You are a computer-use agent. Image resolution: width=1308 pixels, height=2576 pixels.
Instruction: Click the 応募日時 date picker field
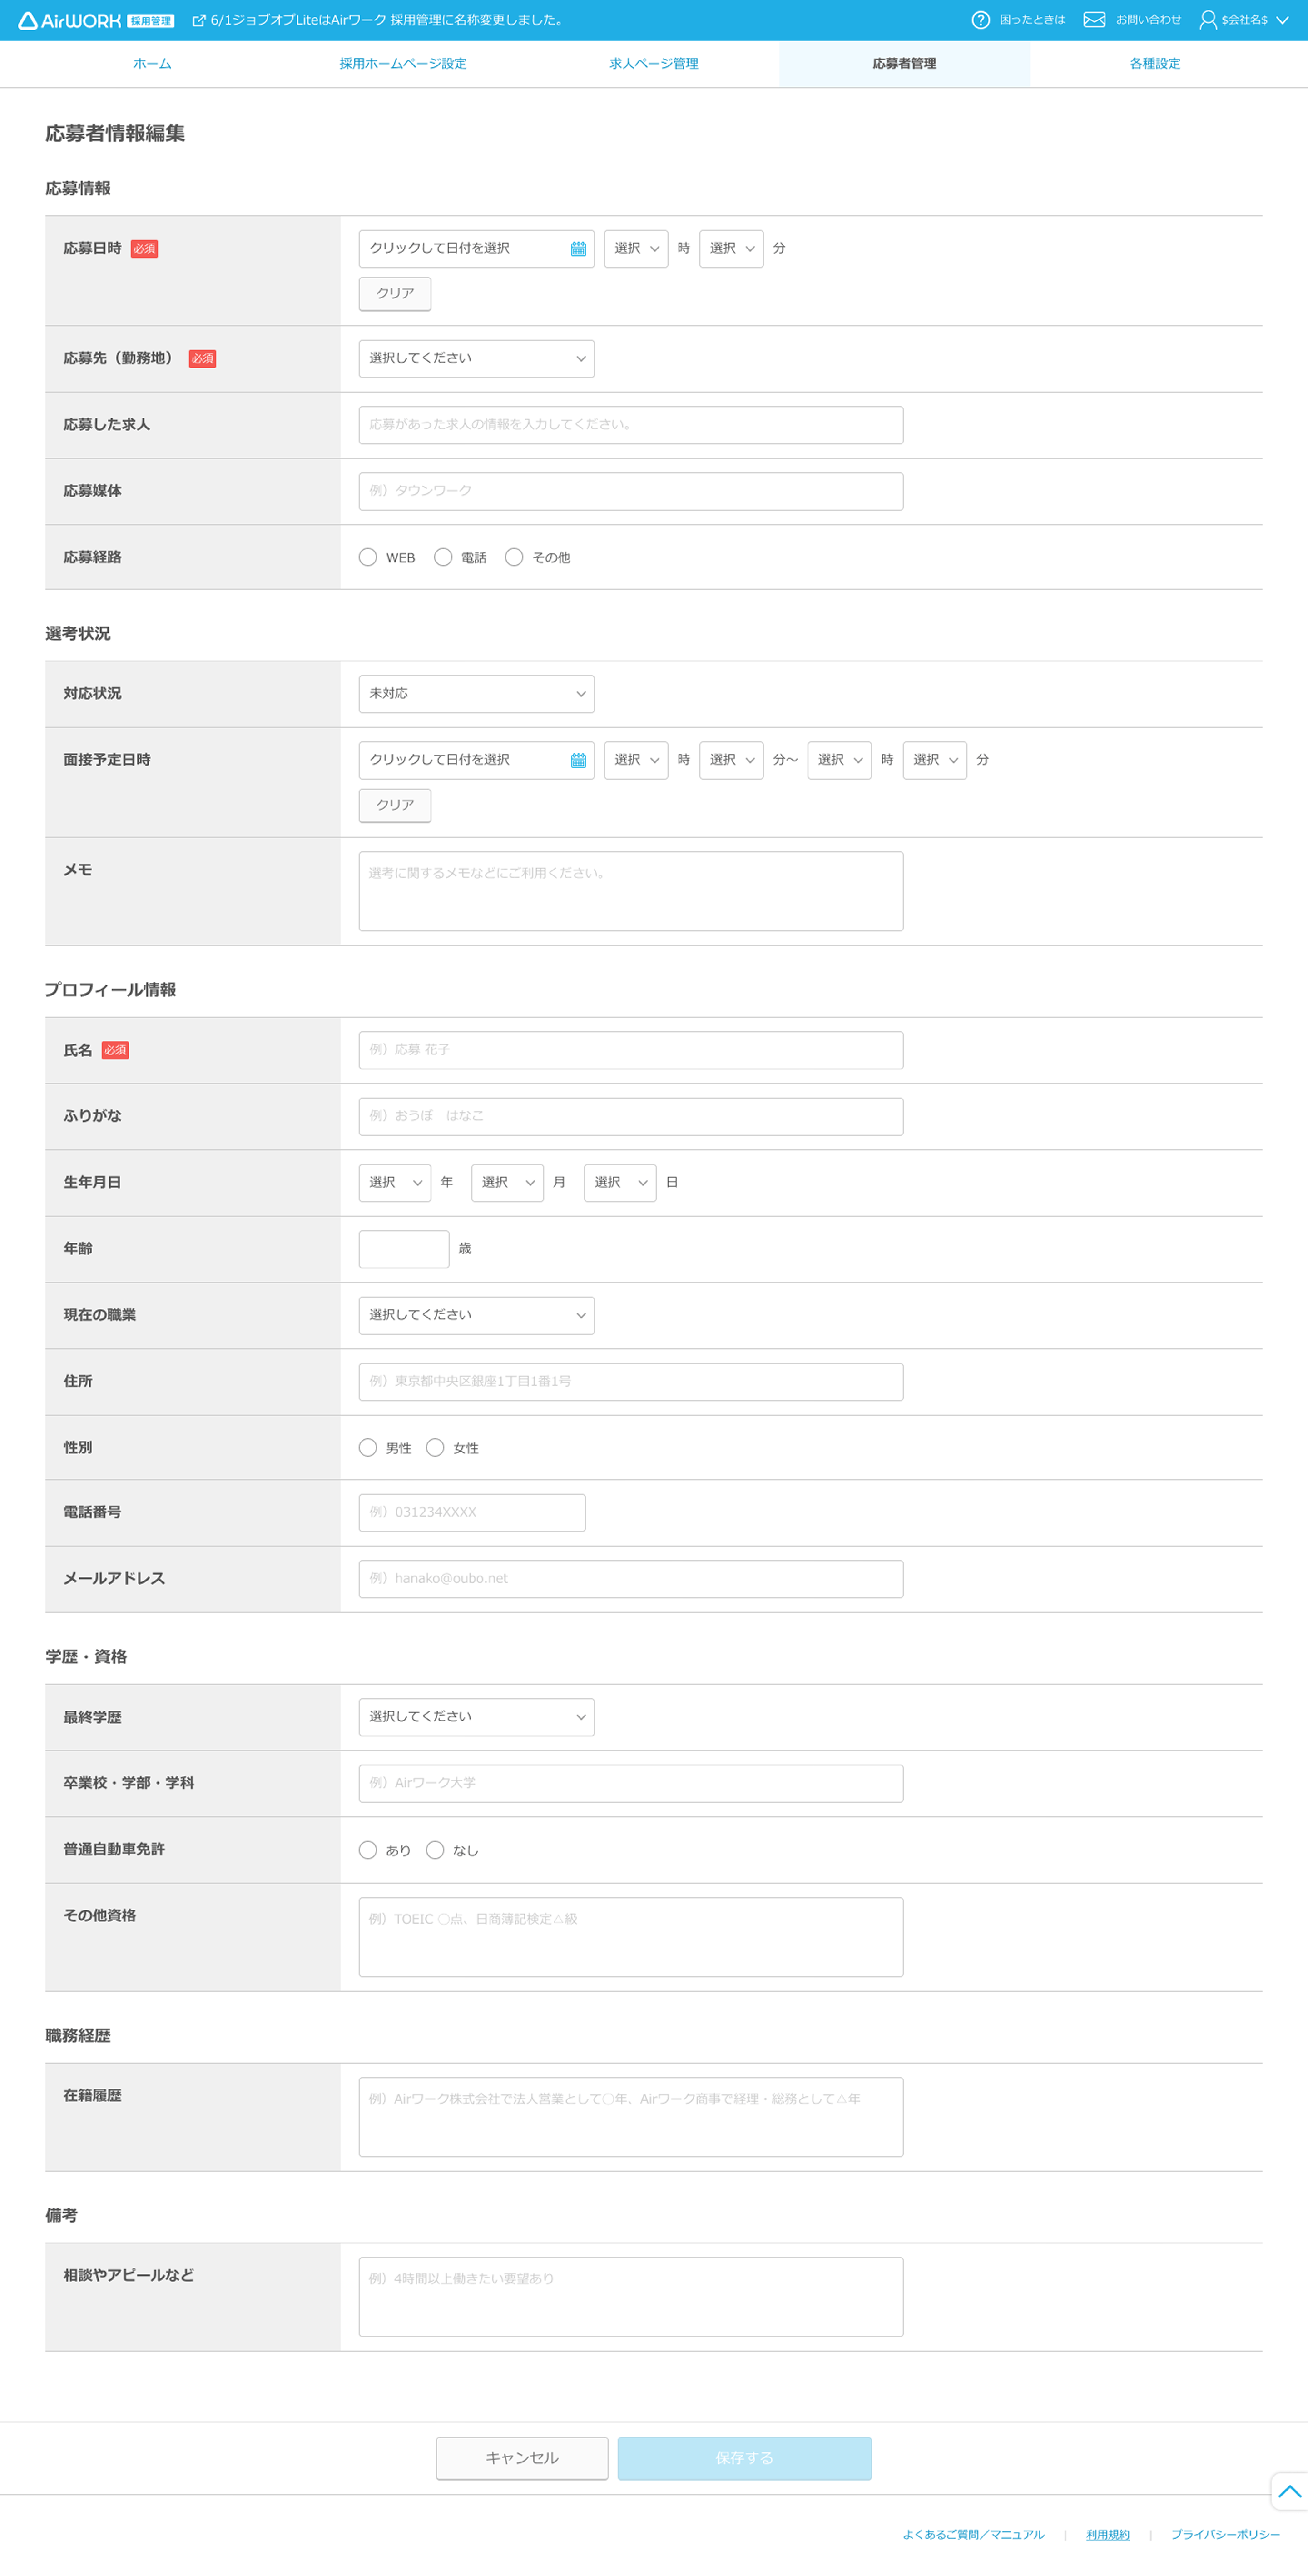pyautogui.click(x=476, y=249)
